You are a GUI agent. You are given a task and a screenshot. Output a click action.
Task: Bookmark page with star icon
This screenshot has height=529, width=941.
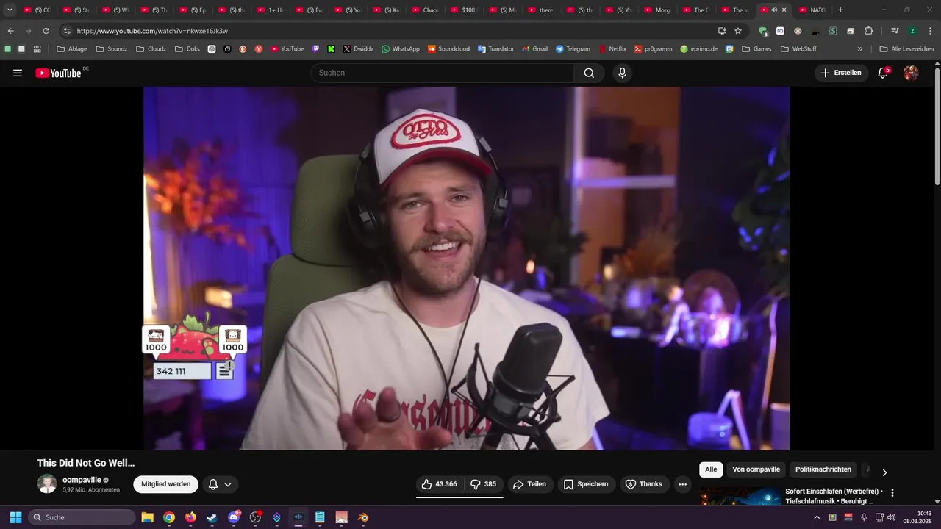738,31
